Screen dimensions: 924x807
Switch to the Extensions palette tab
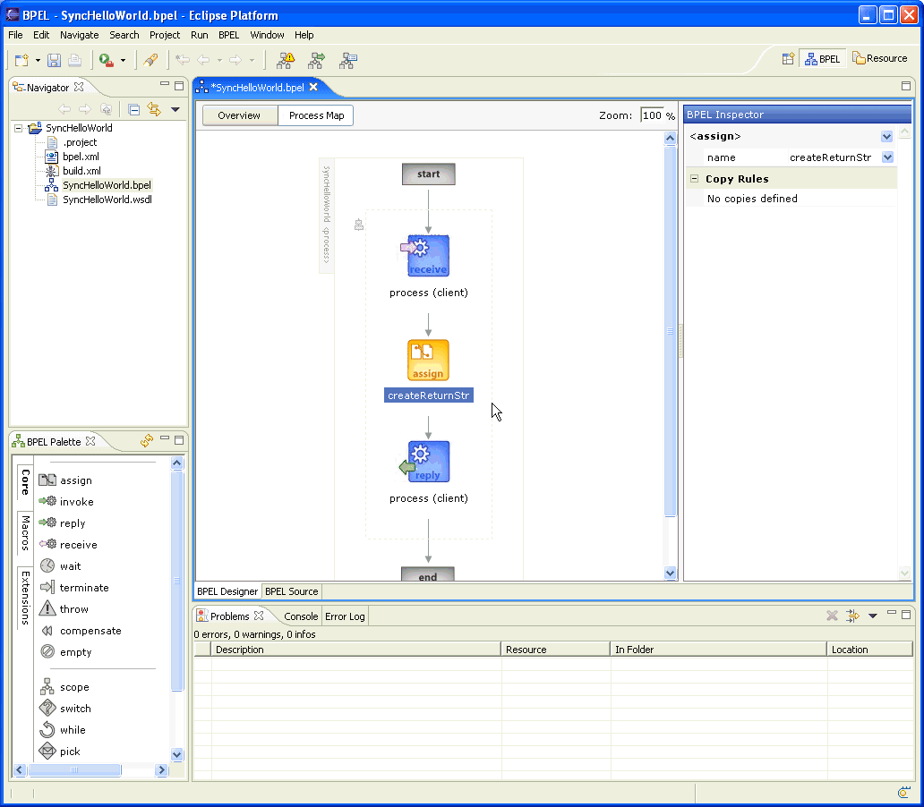(25, 598)
